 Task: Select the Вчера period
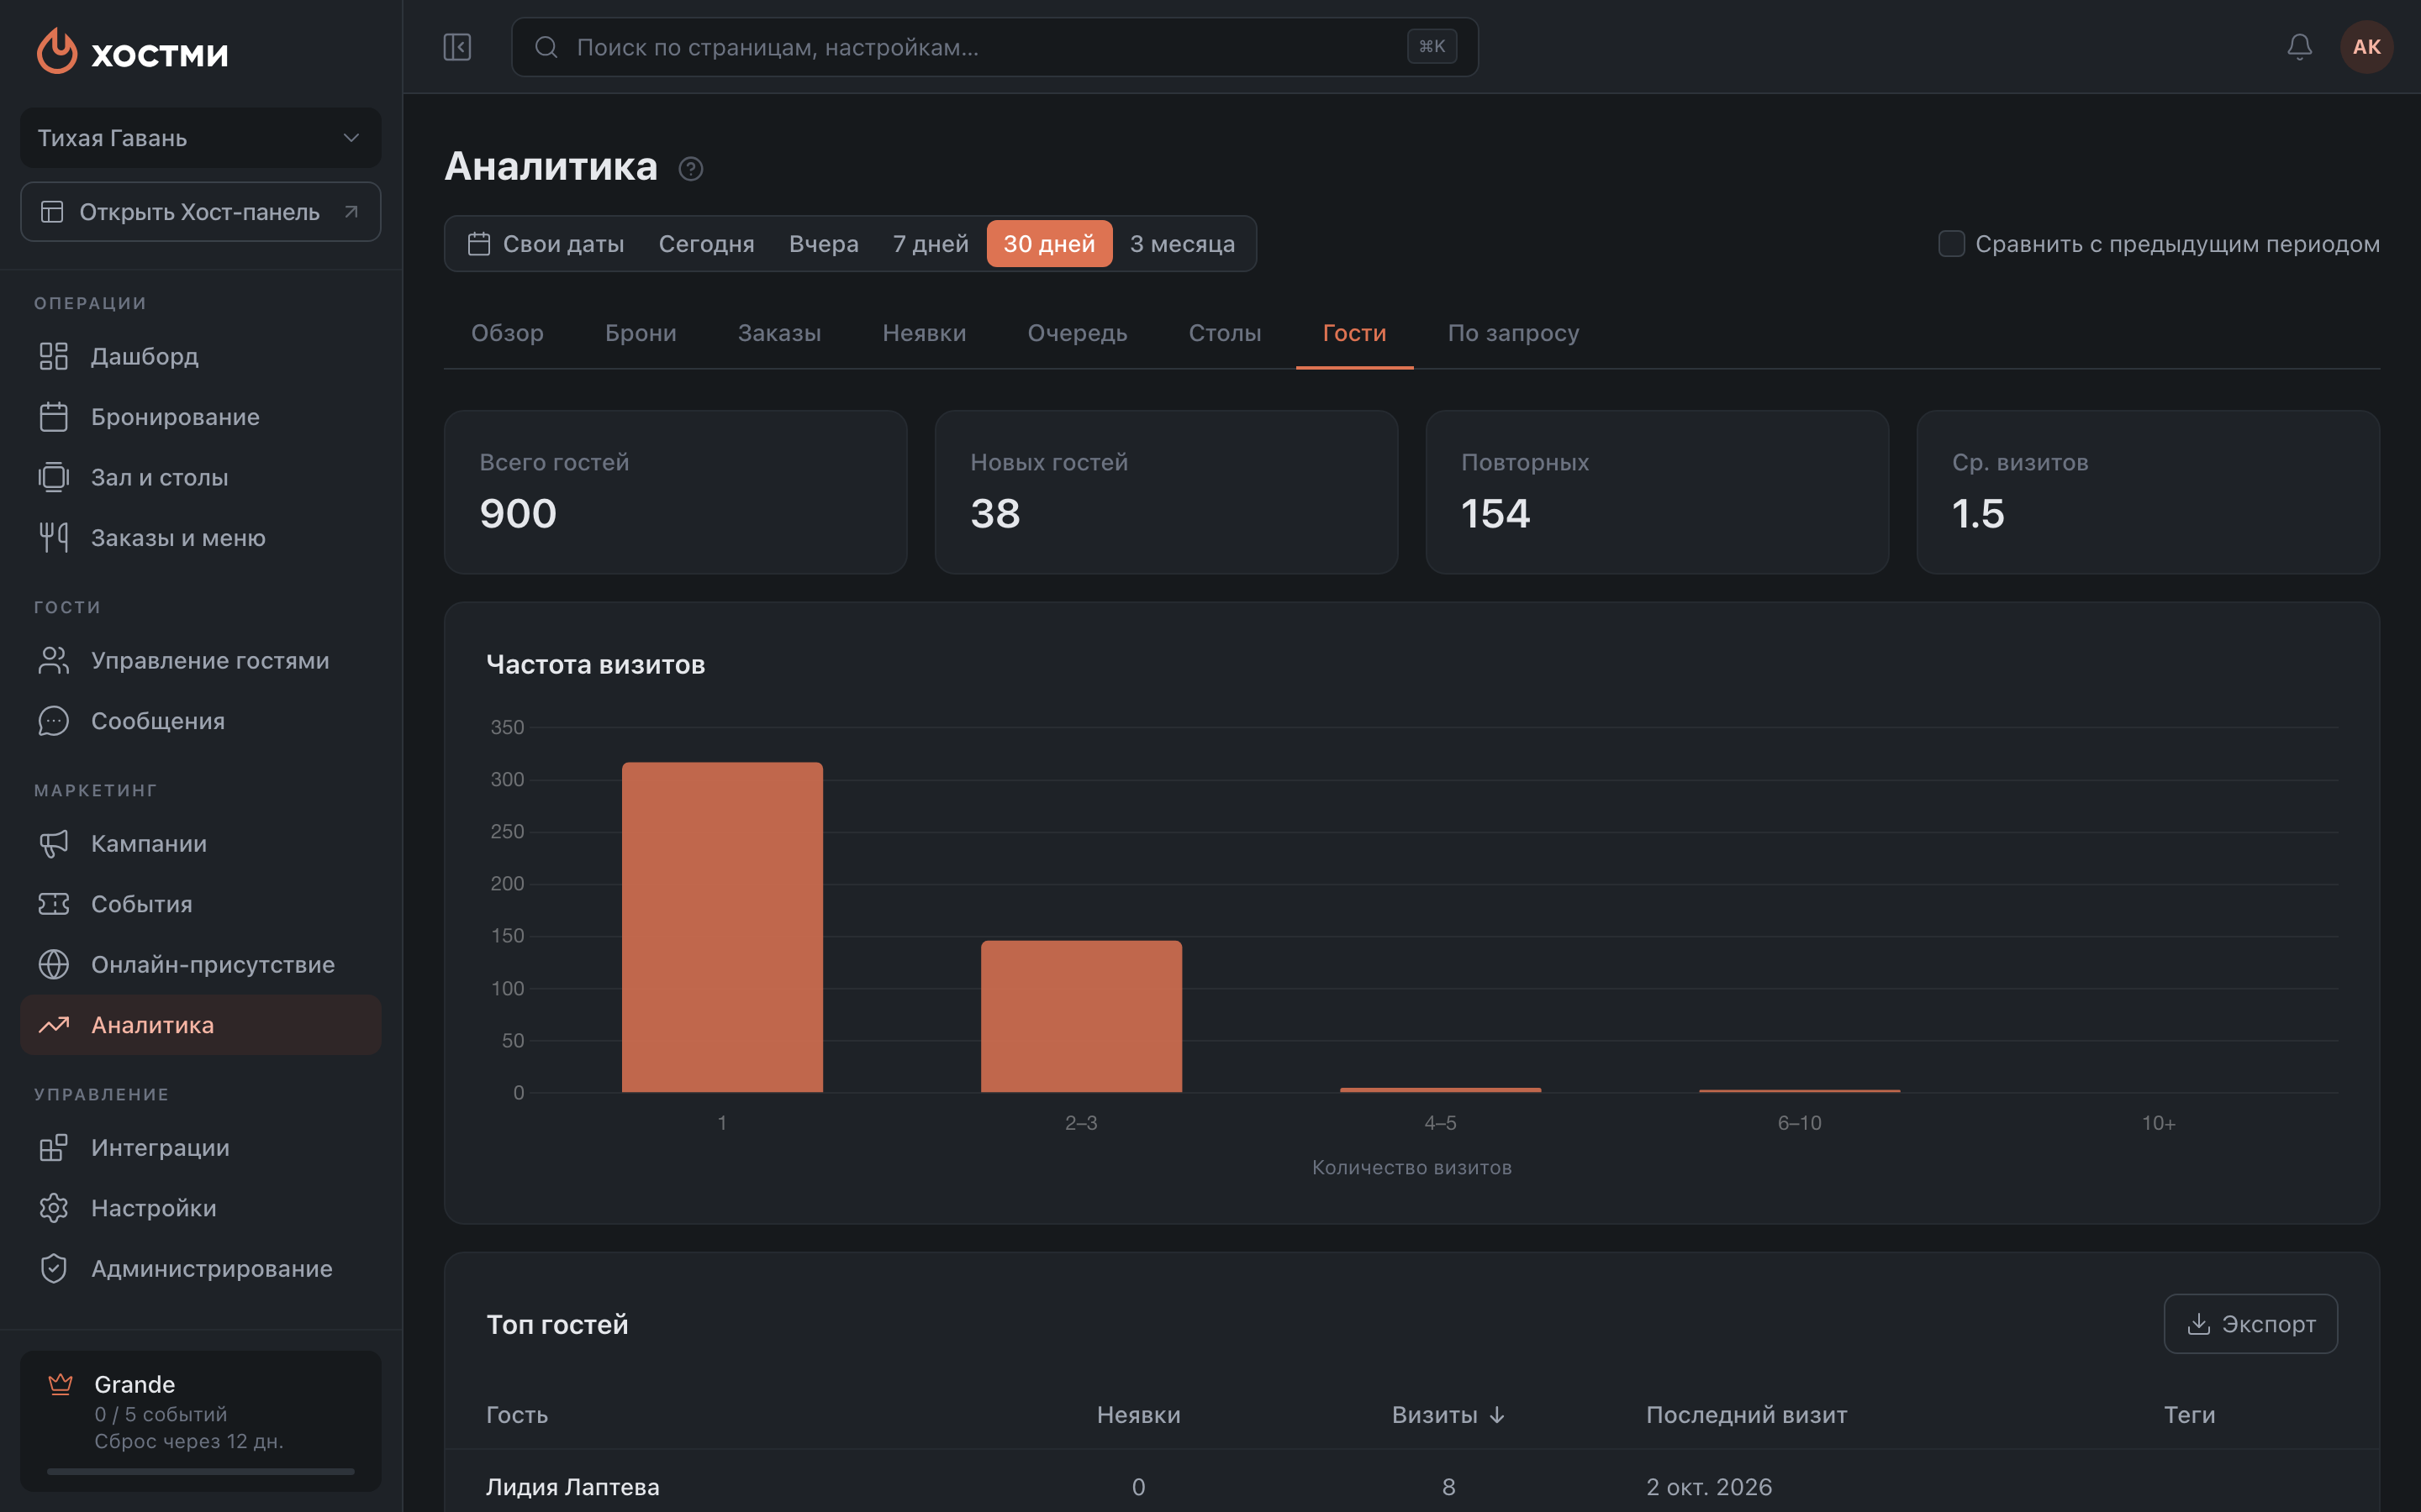(823, 244)
